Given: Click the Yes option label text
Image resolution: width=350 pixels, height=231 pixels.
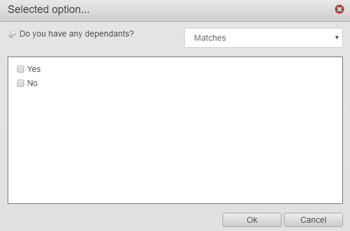Looking at the screenshot, I should click(x=34, y=69).
